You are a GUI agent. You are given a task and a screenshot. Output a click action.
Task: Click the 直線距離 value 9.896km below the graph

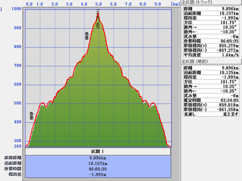(98, 158)
